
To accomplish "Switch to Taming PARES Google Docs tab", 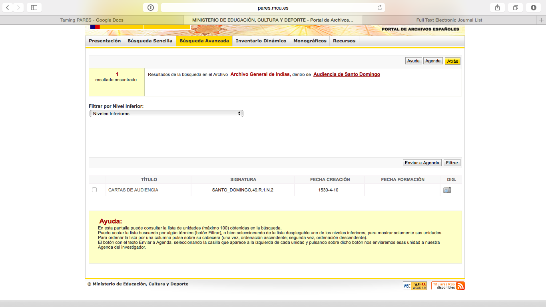I will coord(92,20).
